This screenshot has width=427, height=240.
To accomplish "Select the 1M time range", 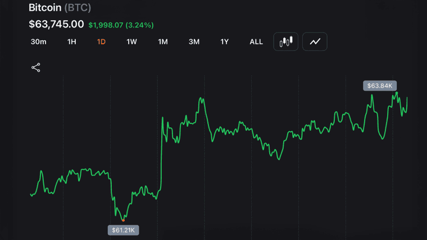I will [x=163, y=41].
